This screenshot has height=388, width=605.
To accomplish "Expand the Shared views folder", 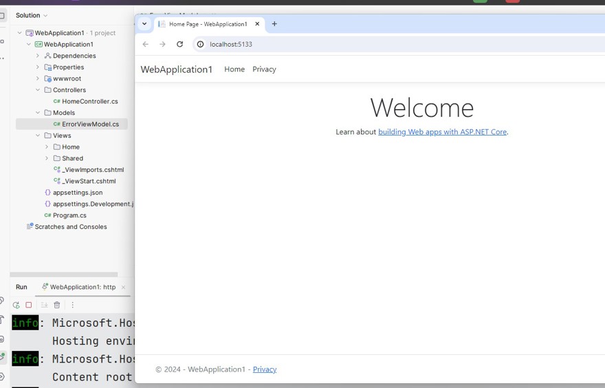I will pyautogui.click(x=47, y=158).
